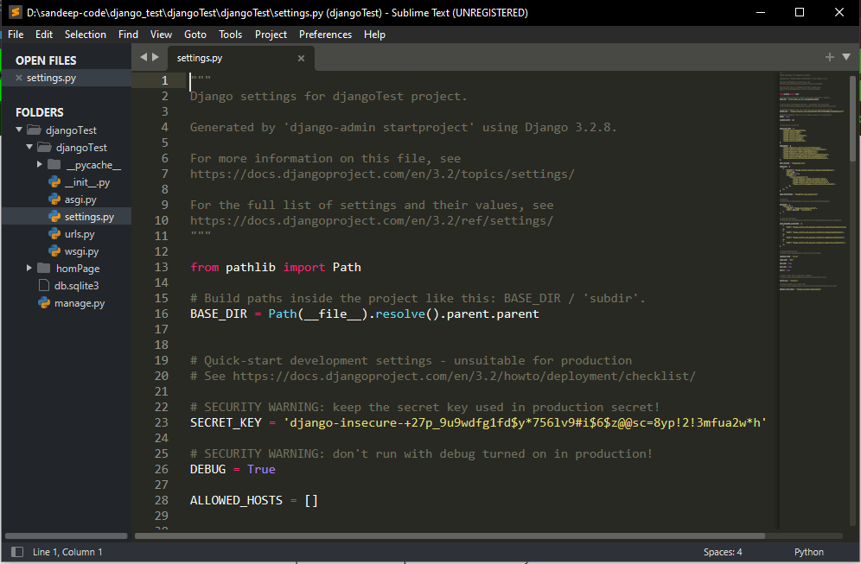Open the Preferences menu
Image resolution: width=861 pixels, height=564 pixels.
[x=325, y=35]
